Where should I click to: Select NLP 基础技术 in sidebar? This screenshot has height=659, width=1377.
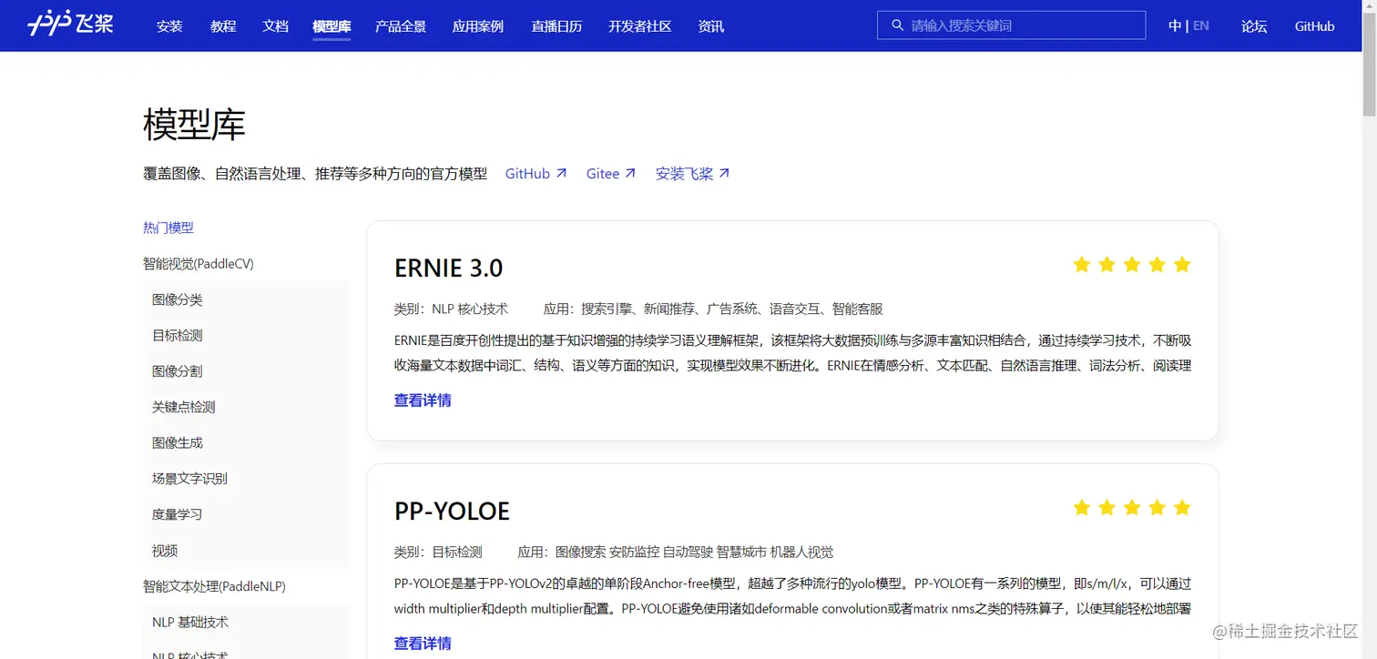pos(190,623)
